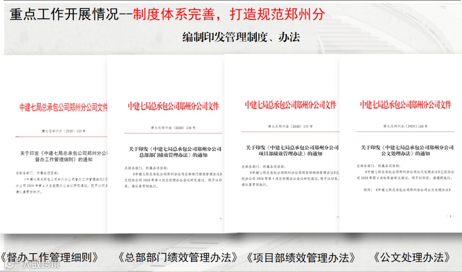Select the 项目部绩效管理办法 document thumbnail

coord(282,143)
